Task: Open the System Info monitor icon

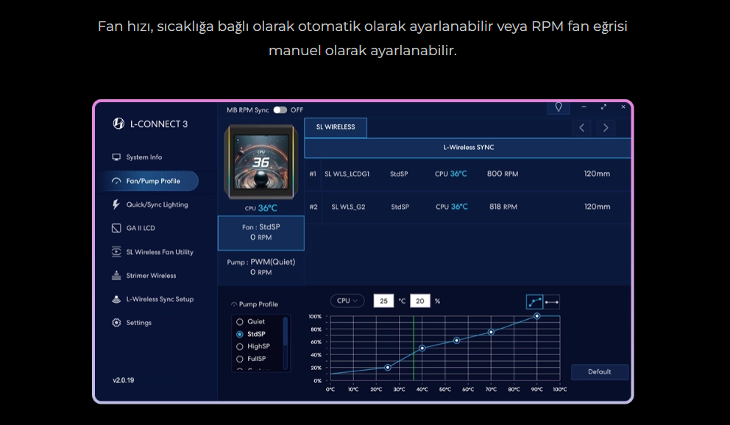Action: [116, 157]
